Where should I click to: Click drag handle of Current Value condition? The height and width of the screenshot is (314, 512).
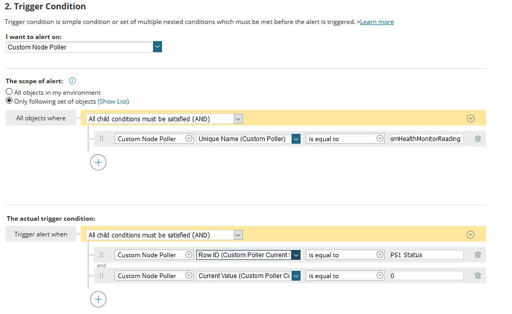pyautogui.click(x=102, y=276)
